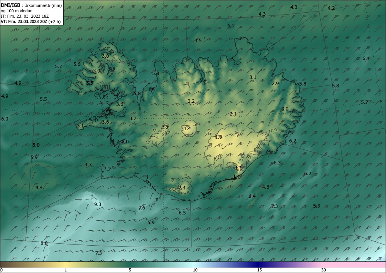Viewport: 386px width, 273px height.
Task: Click the 'DMI/IGB : Úrkomumætti (mm)' title line
Action: tap(31, 5)
